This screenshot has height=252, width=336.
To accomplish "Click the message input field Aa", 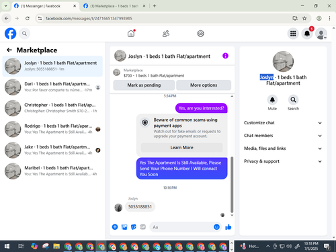I will tap(181, 227).
